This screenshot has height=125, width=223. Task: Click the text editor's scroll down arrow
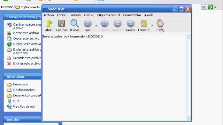(x=188, y=118)
